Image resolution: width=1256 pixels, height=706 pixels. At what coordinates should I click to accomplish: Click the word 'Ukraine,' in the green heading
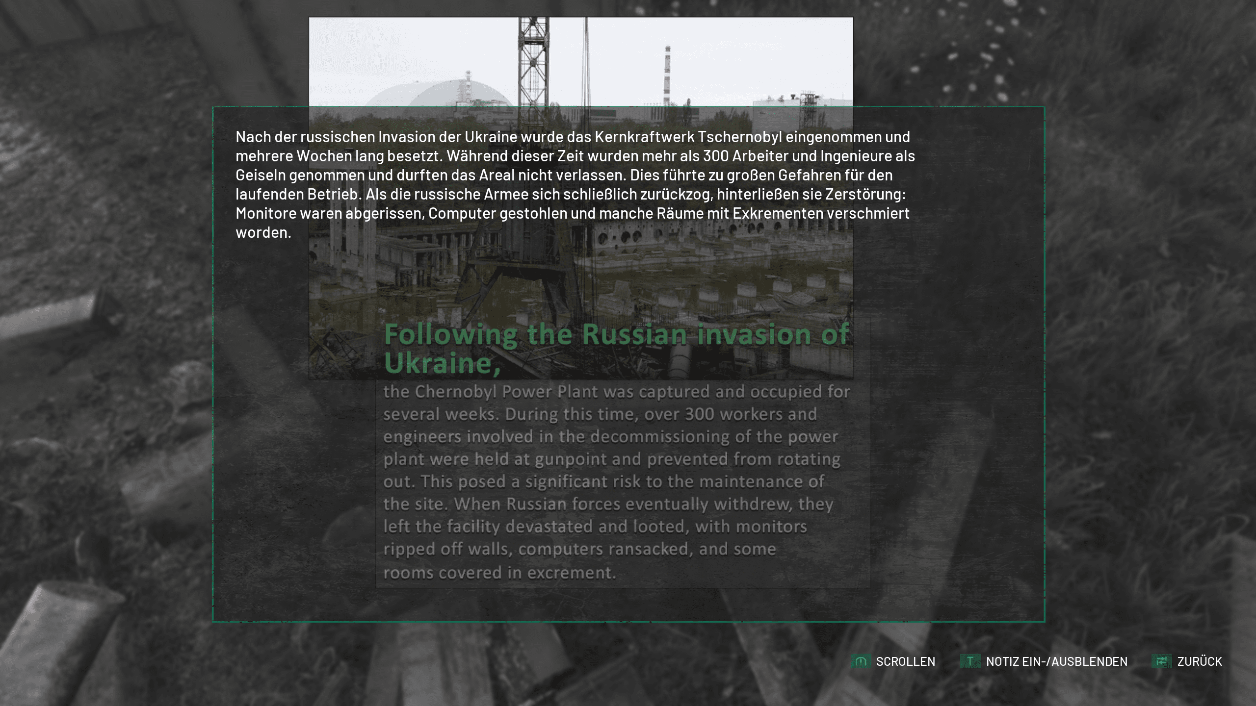pyautogui.click(x=442, y=364)
